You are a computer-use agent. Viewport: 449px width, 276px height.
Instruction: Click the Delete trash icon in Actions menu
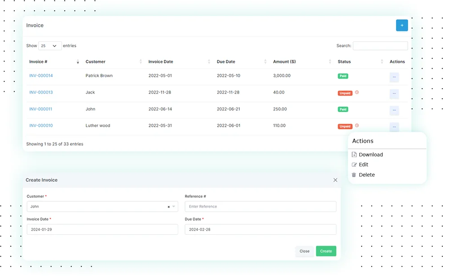(354, 175)
